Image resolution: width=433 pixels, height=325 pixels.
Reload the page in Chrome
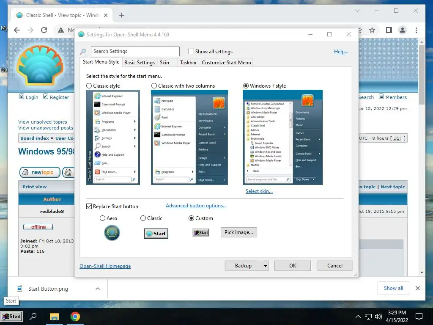click(x=44, y=30)
